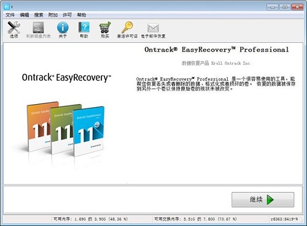
Task: Click the application icon in title bar
Action: click(7, 7)
